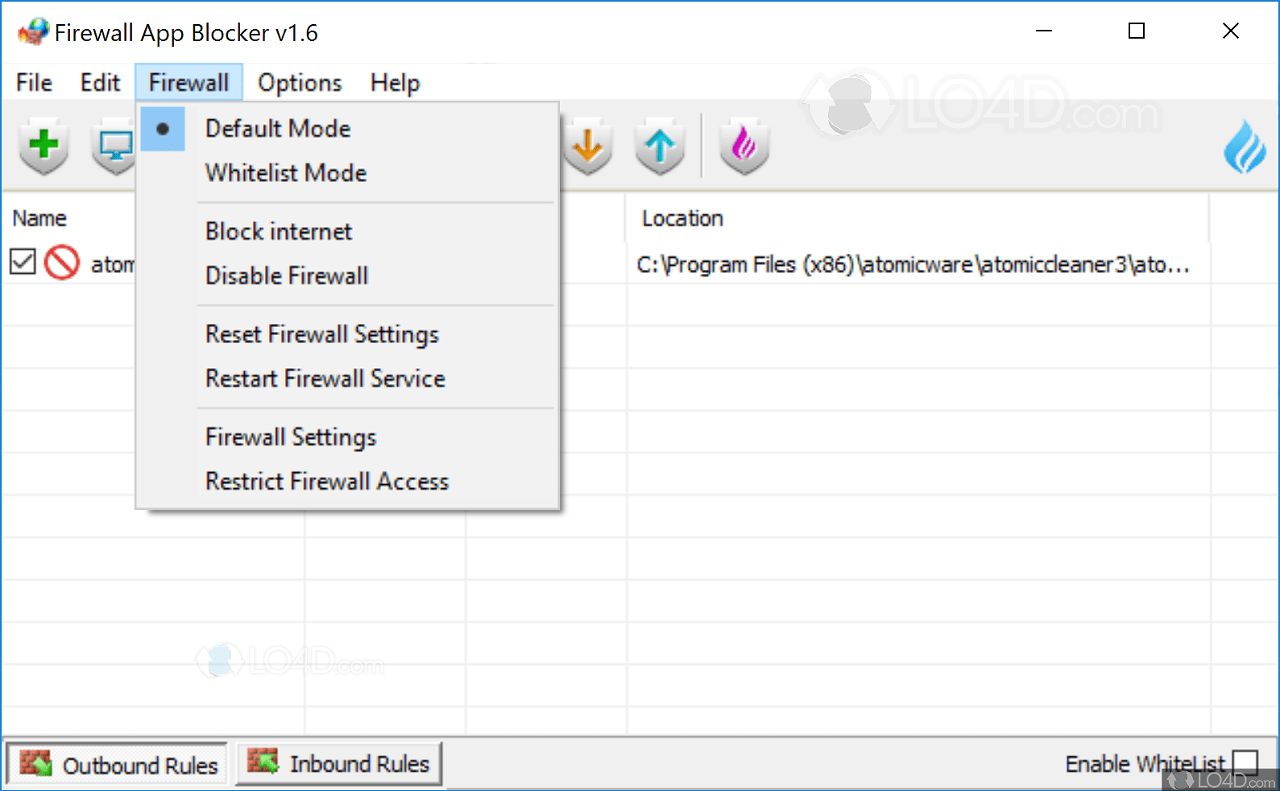Click the green plus shield to add an application
1280x791 pixels.
tap(43, 146)
